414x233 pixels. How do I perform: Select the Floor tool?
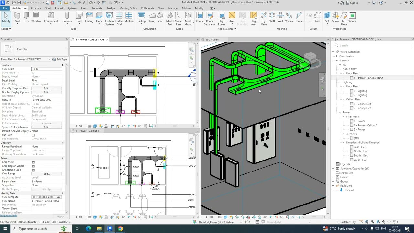tap(99, 18)
